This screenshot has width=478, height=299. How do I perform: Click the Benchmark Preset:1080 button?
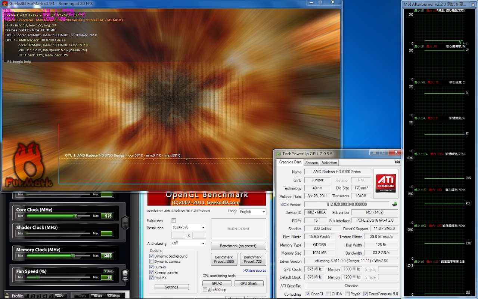click(224, 259)
